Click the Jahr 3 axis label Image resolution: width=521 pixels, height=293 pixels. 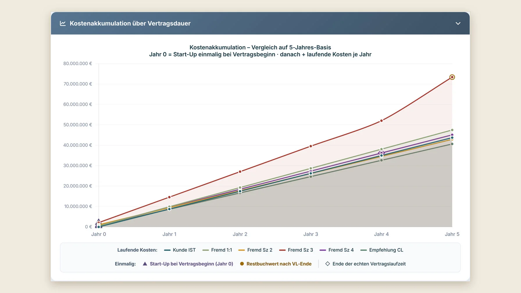coord(311,234)
